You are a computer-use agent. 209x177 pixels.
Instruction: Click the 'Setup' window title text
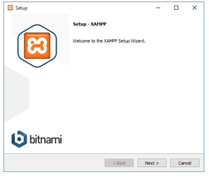(x=21, y=8)
